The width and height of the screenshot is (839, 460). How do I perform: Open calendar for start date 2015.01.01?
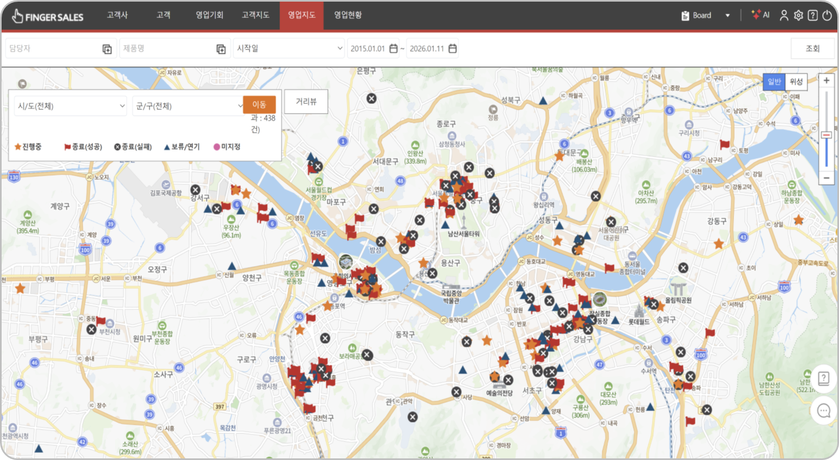click(394, 48)
